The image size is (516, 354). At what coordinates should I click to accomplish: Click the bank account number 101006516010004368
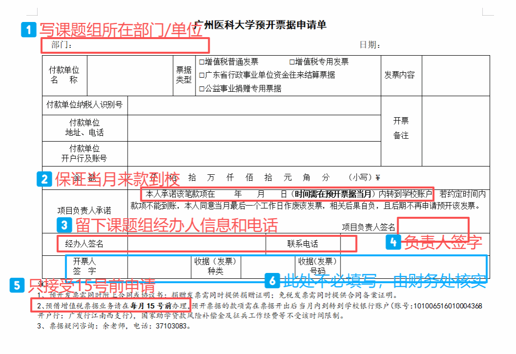click(448, 306)
